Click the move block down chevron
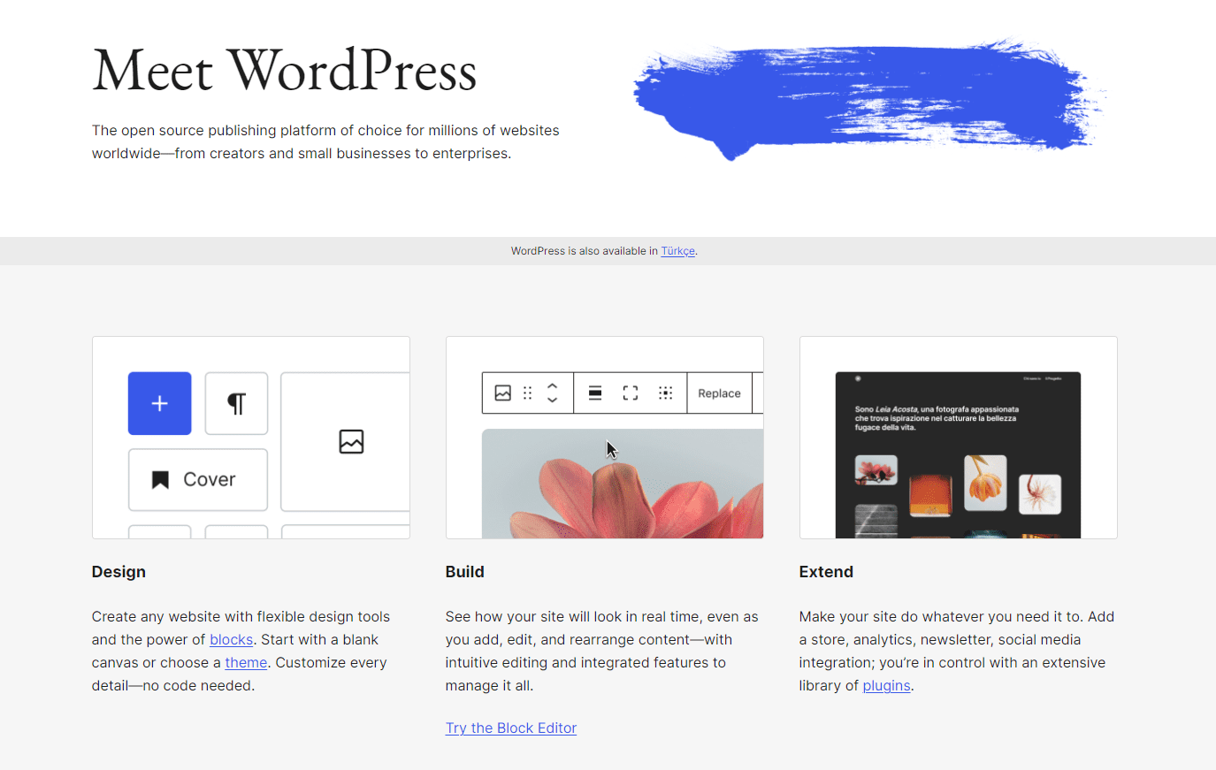 point(553,399)
